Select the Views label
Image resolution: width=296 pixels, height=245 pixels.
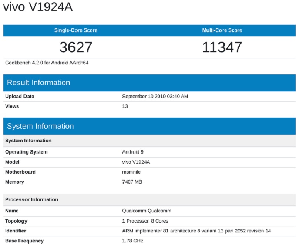tap(12, 107)
